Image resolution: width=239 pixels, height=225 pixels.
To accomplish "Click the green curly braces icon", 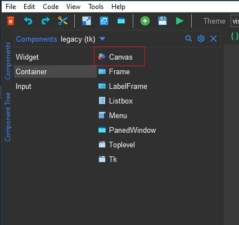I will pos(235,36).
